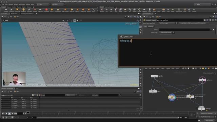The image size is (217, 122).
Task: Click the playback range slider bar
Action: click(x=108, y=118)
